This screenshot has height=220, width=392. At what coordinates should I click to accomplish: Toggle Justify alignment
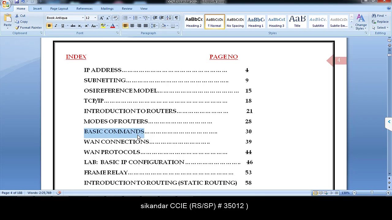click(146, 26)
